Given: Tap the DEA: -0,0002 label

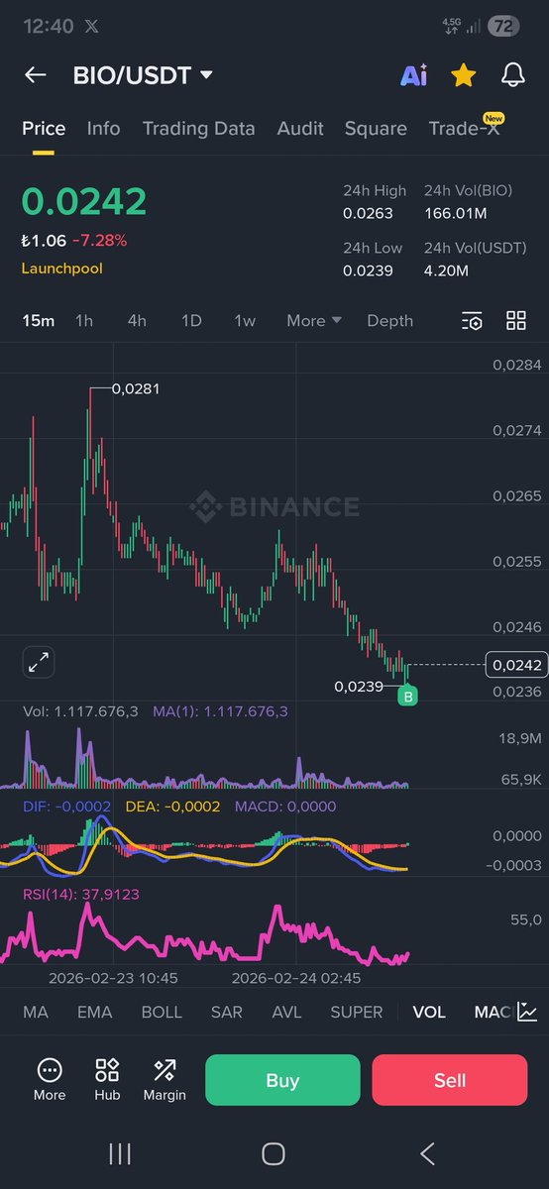Looking at the screenshot, I should [172, 807].
